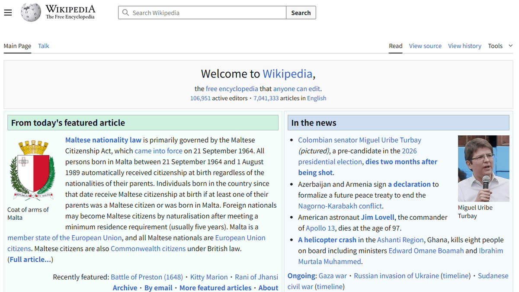Image resolution: width=519 pixels, height=292 pixels.
Task: Open the English language link
Action: pyautogui.click(x=317, y=98)
